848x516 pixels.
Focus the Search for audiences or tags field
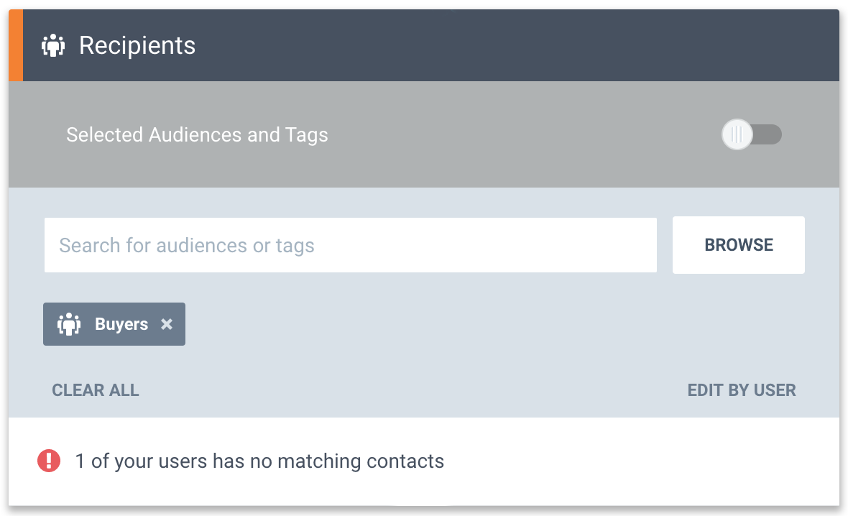pos(351,245)
